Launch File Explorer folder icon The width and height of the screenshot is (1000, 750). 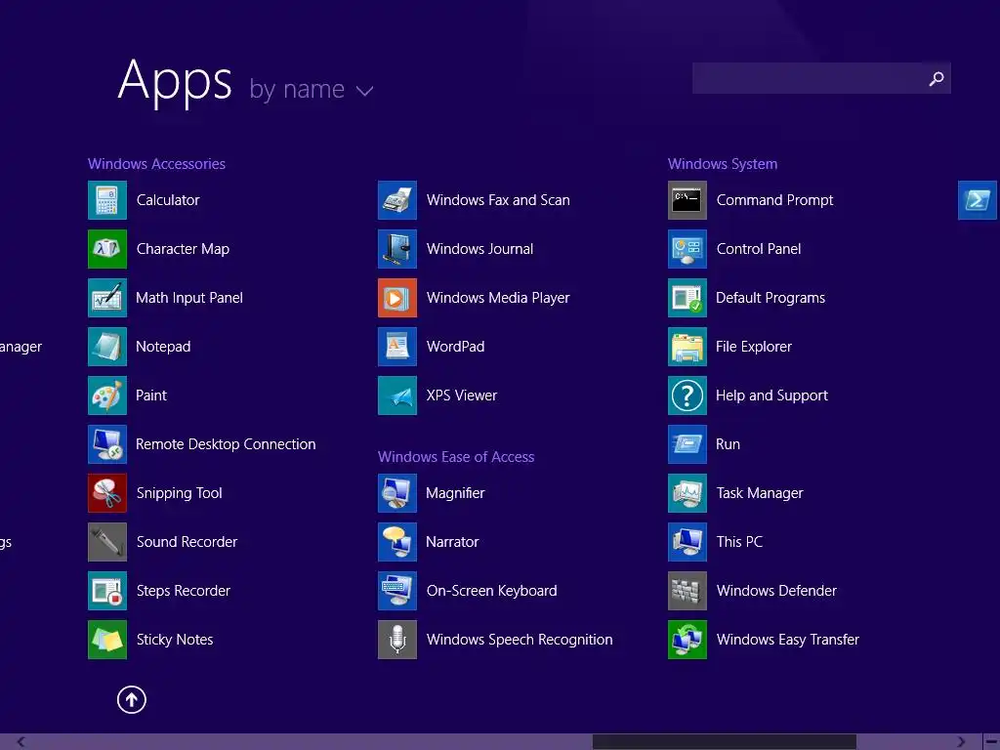687,347
